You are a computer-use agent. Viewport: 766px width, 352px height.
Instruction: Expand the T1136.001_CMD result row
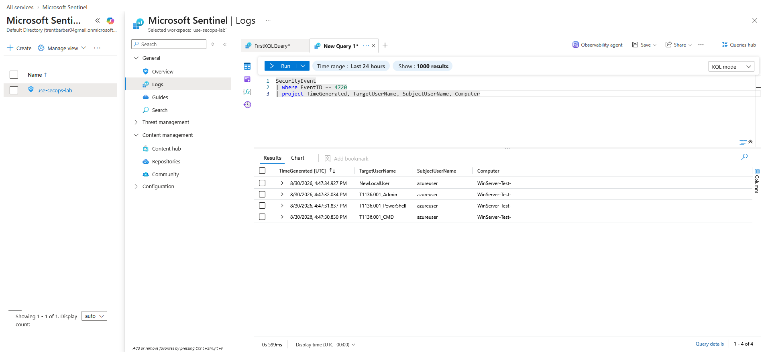coord(282,217)
